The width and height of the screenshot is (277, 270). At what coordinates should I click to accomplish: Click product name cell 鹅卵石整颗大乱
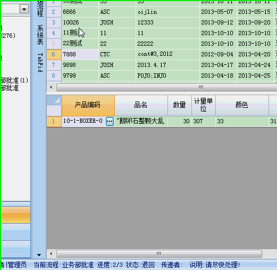(141, 122)
